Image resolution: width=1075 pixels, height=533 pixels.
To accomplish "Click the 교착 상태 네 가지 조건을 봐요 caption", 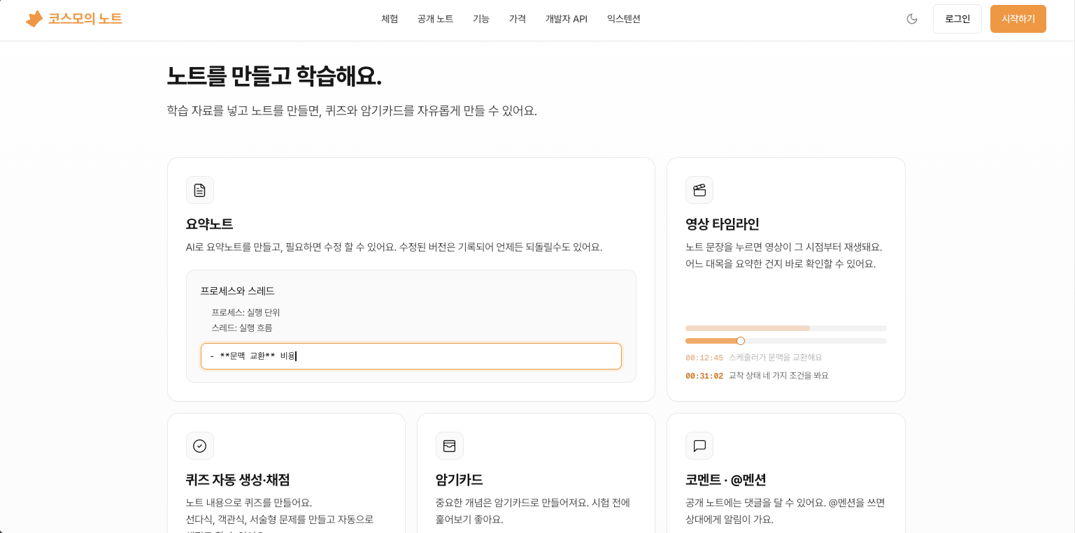I will pos(778,375).
